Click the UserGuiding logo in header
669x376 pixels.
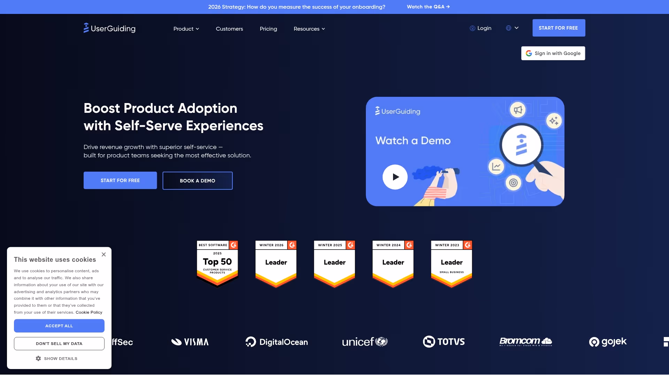(109, 28)
